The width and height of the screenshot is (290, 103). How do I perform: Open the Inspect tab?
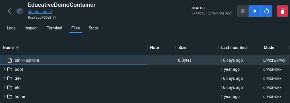click(31, 28)
